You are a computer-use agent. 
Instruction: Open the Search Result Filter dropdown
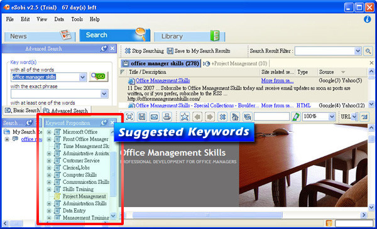click(x=358, y=51)
